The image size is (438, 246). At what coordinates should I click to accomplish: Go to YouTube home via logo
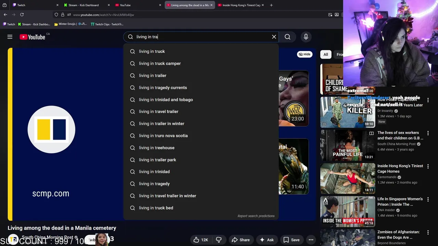coord(33,37)
